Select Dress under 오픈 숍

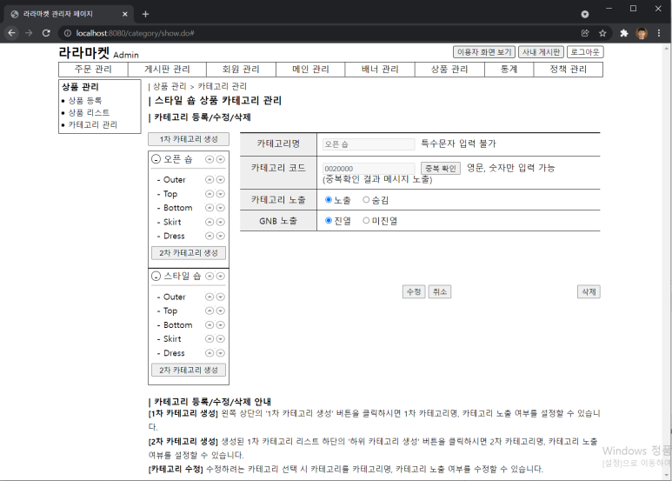click(174, 236)
